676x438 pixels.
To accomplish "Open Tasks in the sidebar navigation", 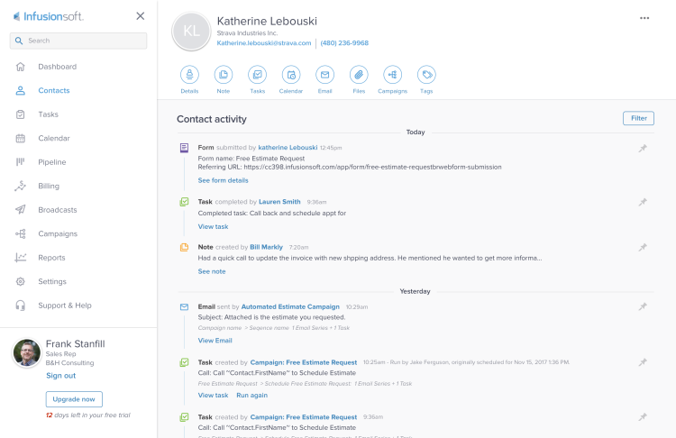I will 48,114.
